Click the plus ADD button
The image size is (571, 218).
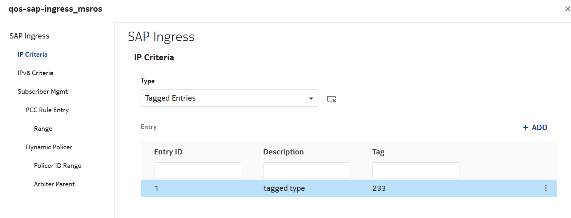tap(535, 128)
